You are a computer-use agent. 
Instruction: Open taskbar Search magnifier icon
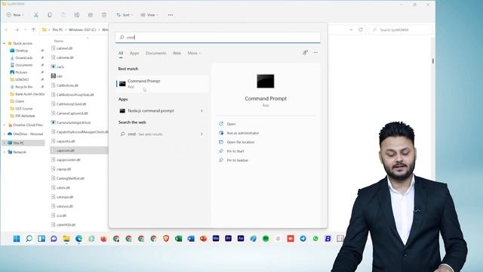tap(29, 239)
